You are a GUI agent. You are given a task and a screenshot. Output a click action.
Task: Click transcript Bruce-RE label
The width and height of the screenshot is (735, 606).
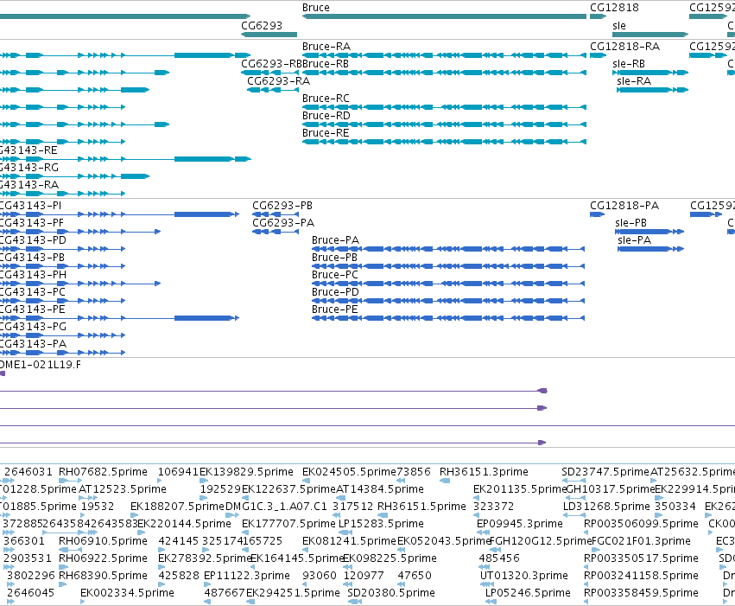click(326, 133)
